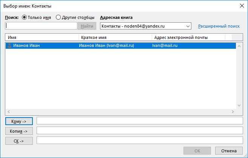248x158 pixels.
Task: Click the horizontal scroll right arrow
Action: tap(233, 112)
